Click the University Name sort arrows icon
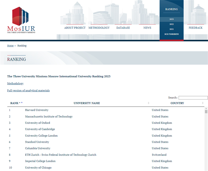Viewport: 208px width, 171px height. pyautogui.click(x=148, y=103)
